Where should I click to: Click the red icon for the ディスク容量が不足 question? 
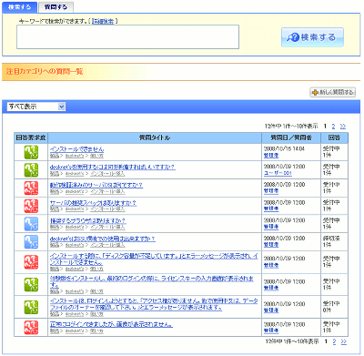pyautogui.click(x=31, y=262)
